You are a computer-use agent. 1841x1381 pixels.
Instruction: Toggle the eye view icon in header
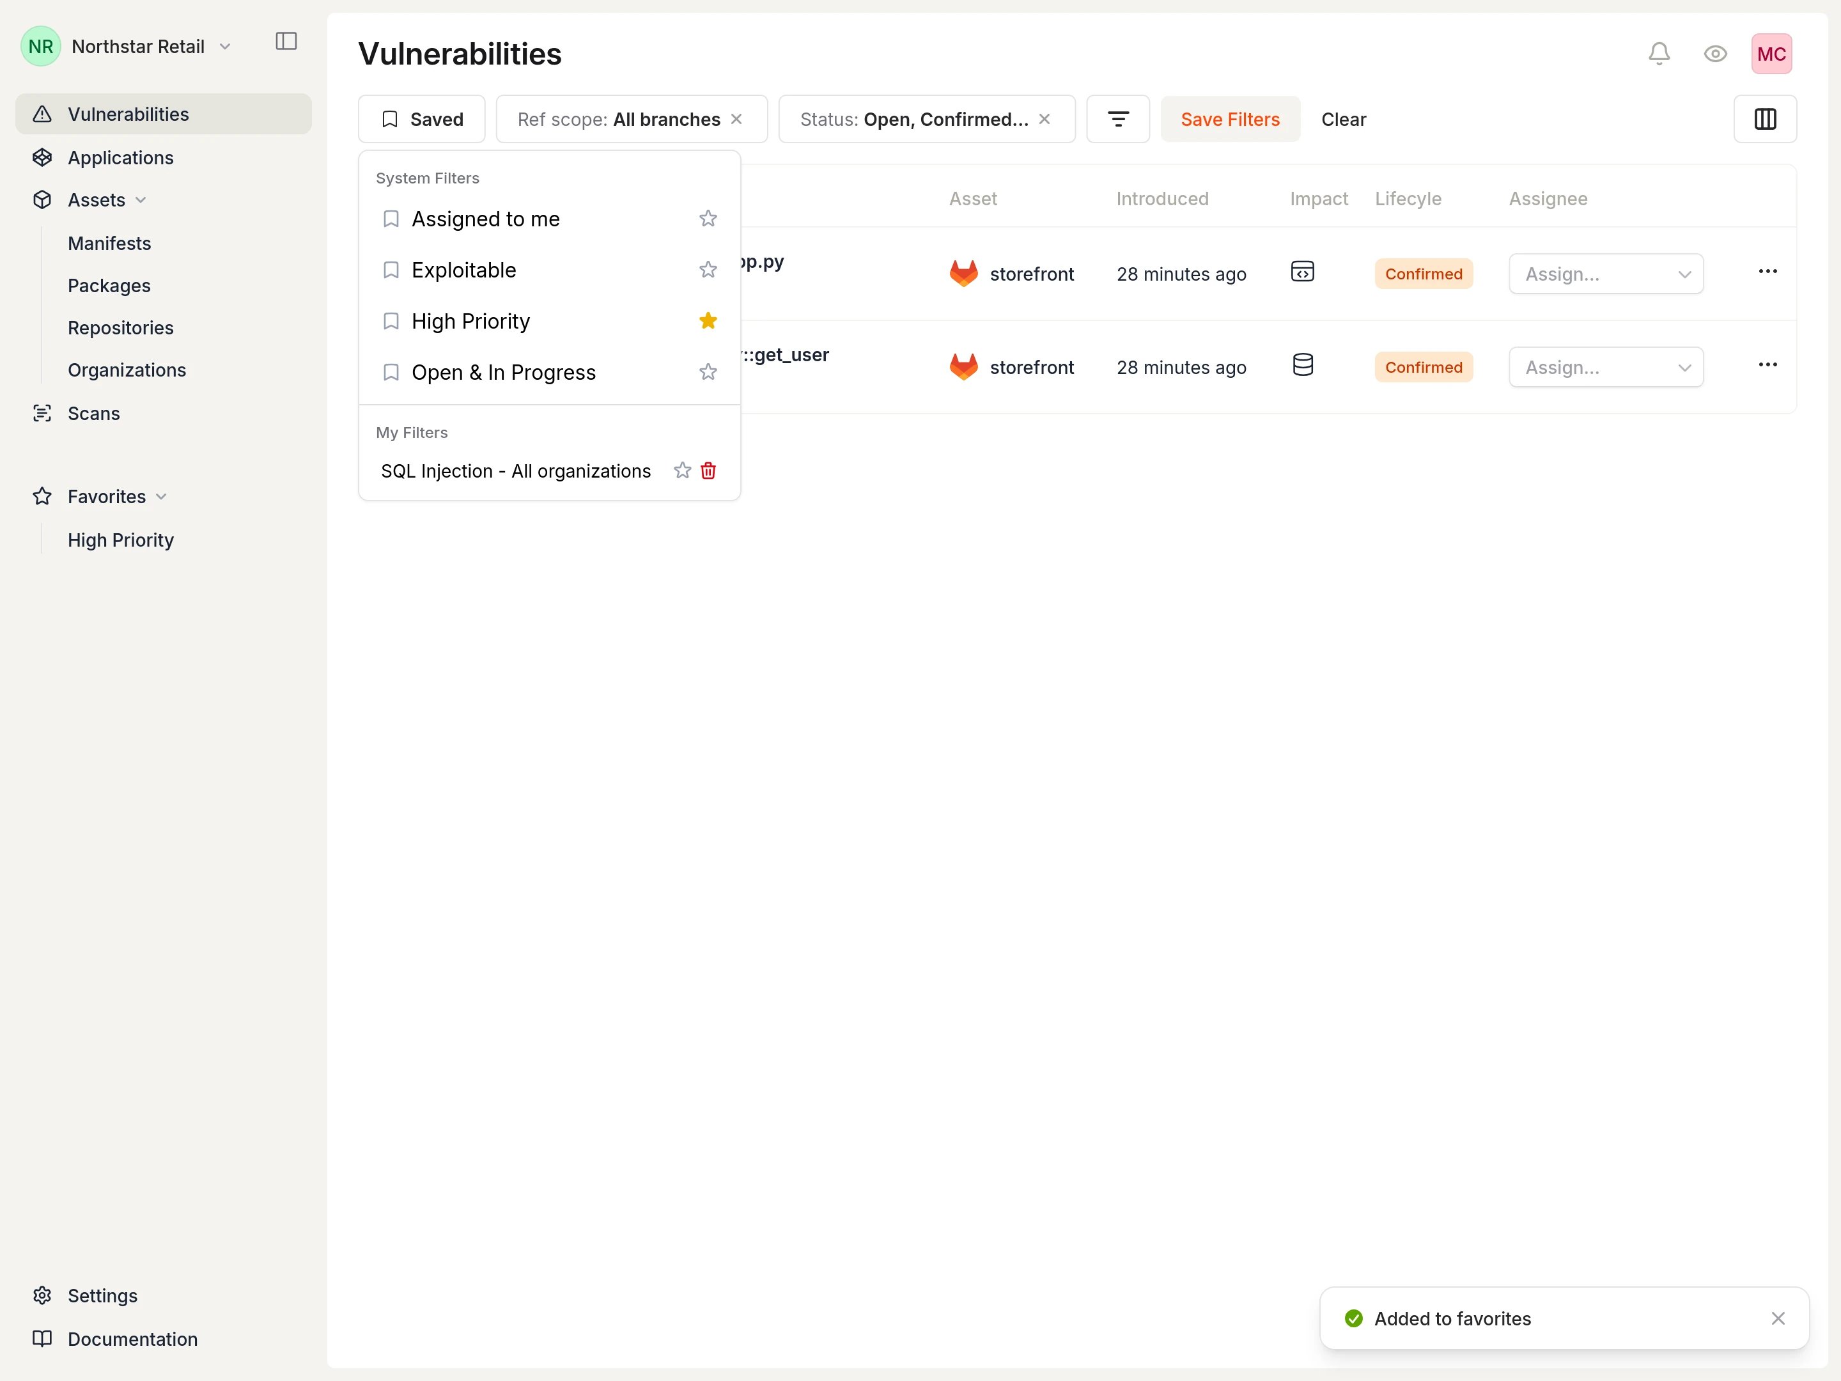click(x=1714, y=54)
